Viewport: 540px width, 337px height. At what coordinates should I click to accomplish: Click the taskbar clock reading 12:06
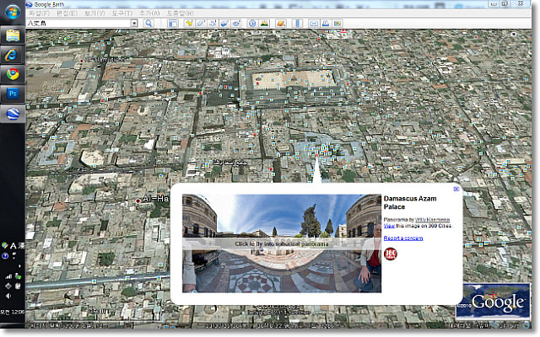point(13,312)
